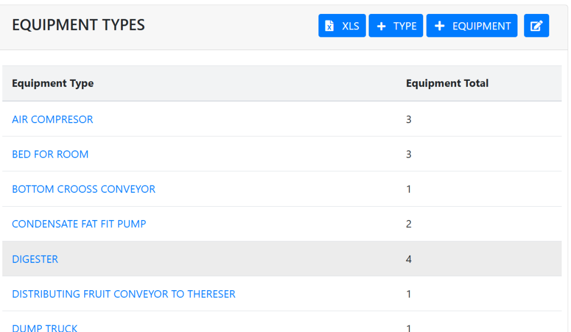Click the Excel file icon for XLS export

(x=330, y=26)
